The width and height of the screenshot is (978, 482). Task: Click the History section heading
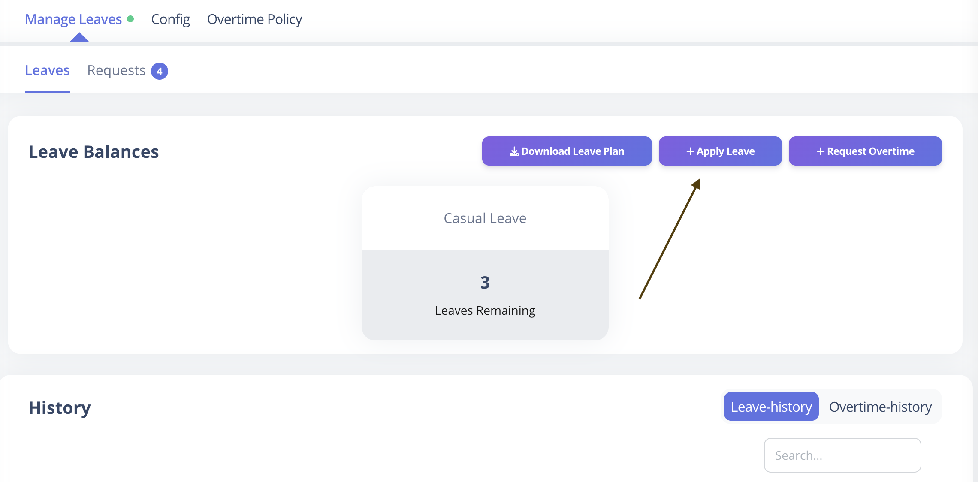(60, 407)
